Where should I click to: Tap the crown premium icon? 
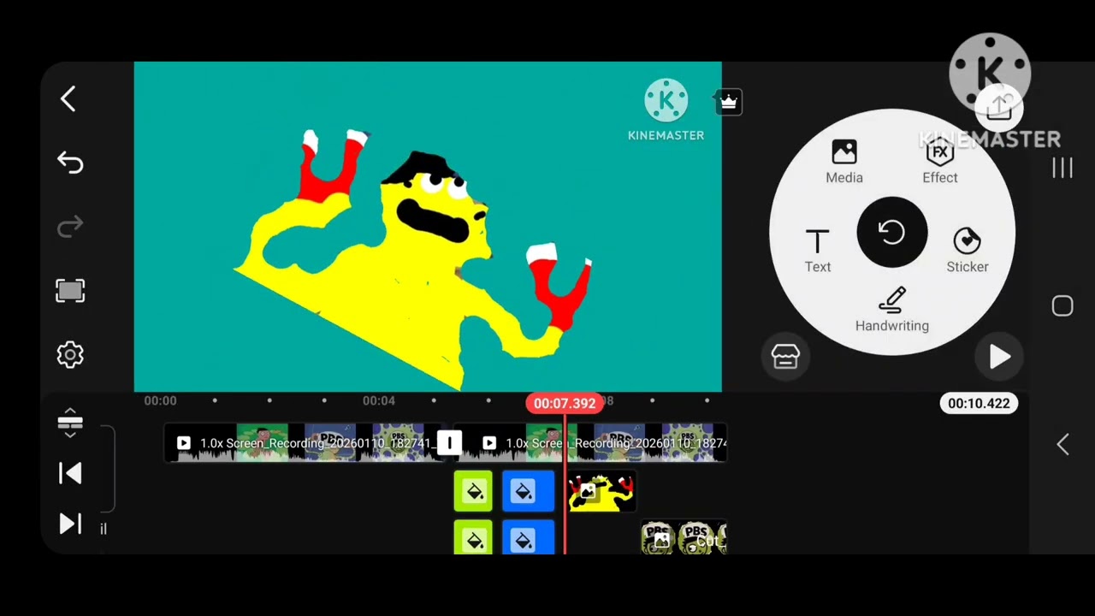728,102
